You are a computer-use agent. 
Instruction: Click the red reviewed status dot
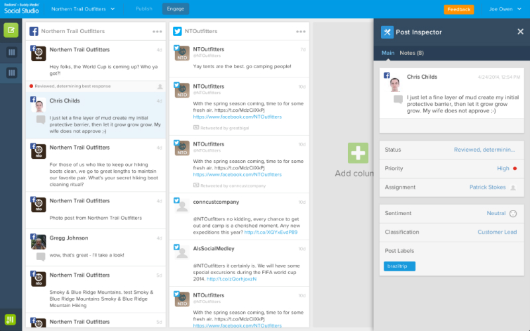click(31, 86)
